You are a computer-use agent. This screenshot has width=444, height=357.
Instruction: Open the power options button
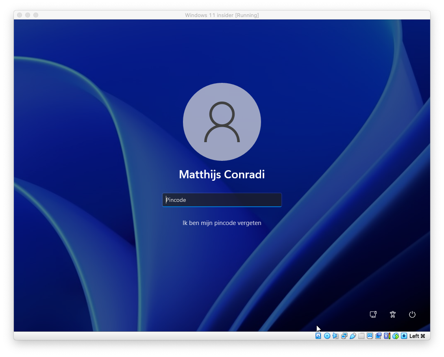[412, 314]
